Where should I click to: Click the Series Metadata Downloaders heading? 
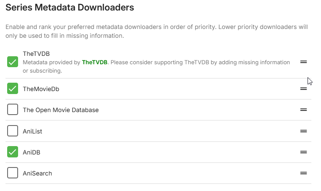pyautogui.click(x=70, y=7)
